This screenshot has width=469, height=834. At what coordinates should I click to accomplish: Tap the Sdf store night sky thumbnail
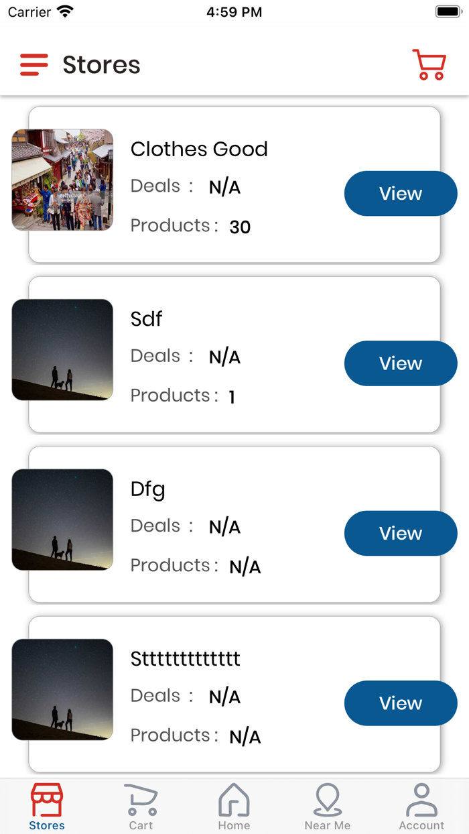pos(62,350)
